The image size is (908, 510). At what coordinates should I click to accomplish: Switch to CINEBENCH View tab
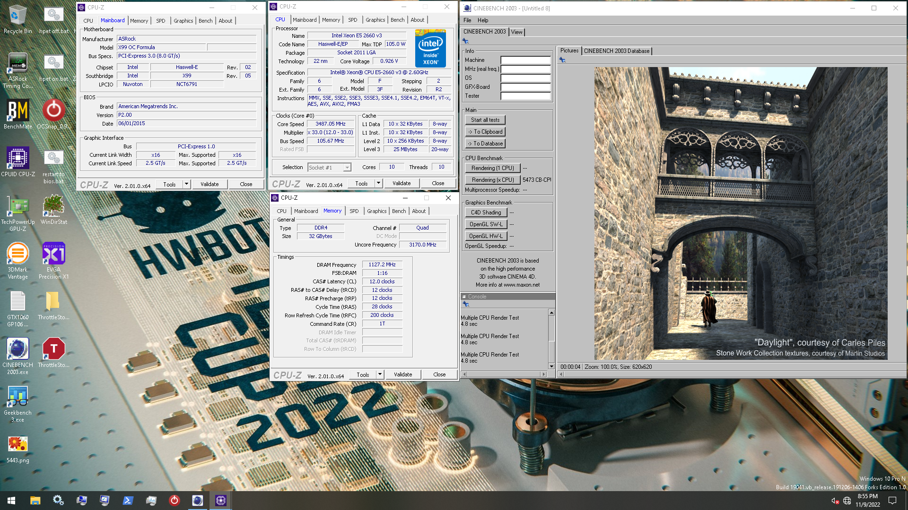pyautogui.click(x=517, y=32)
